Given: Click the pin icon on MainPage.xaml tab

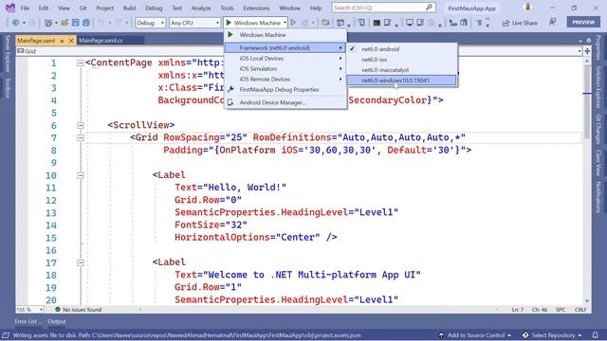Looking at the screenshot, I should (62, 41).
